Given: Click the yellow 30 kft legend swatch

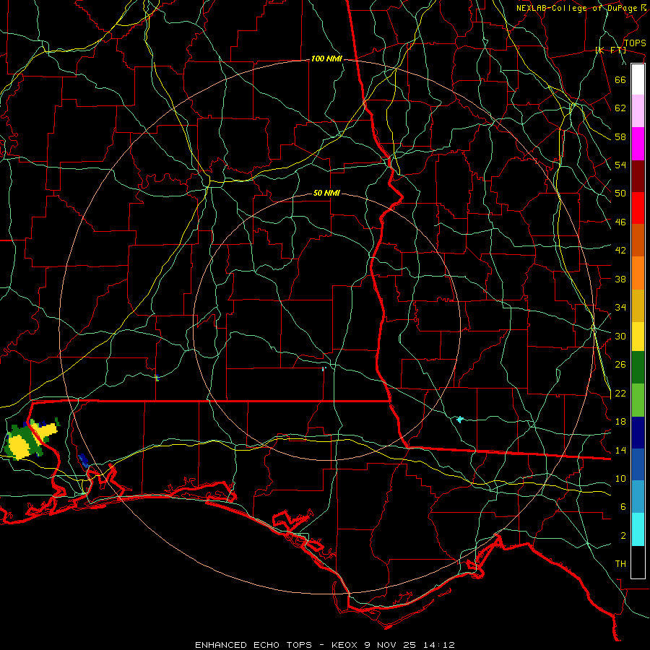Looking at the screenshot, I should tap(638, 337).
